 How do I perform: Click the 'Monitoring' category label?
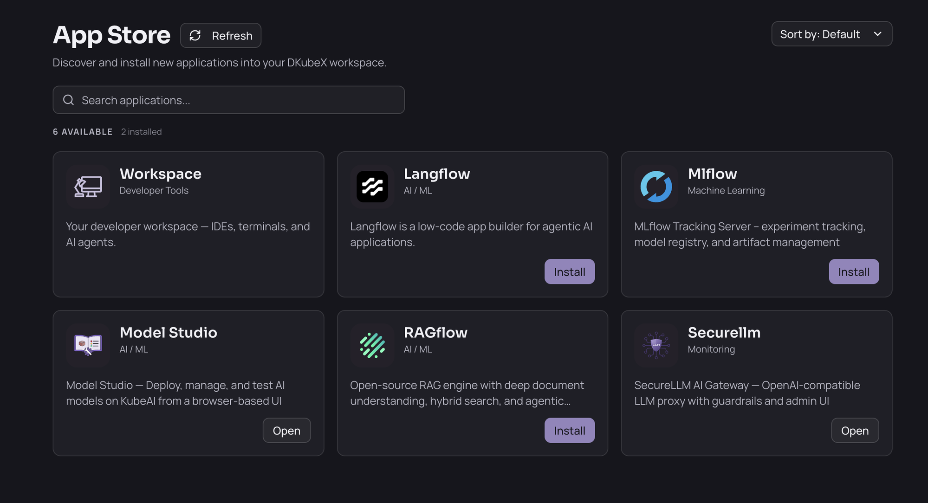point(711,349)
